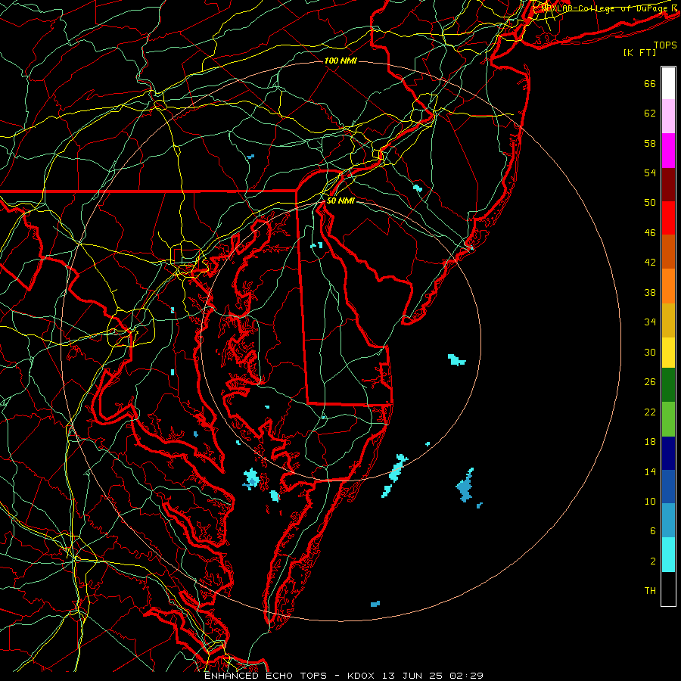Click the 100 NMI range ring label
The height and width of the screenshot is (681, 681).
[x=340, y=61]
